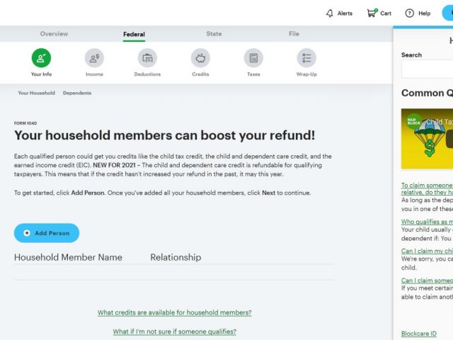The width and height of the screenshot is (453, 340).
Task: Open "What if I'm not sure if someone qualifies?"
Action: [x=174, y=331]
